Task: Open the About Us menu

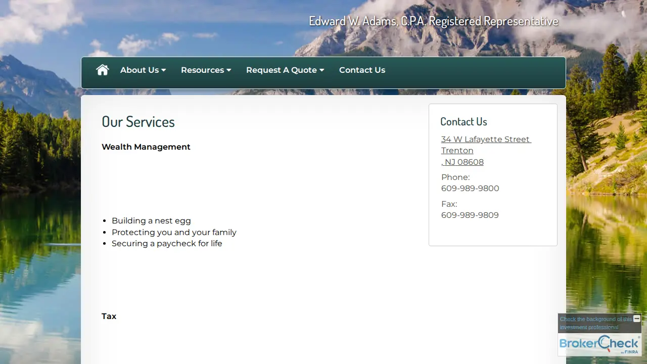Action: pyautogui.click(x=143, y=70)
